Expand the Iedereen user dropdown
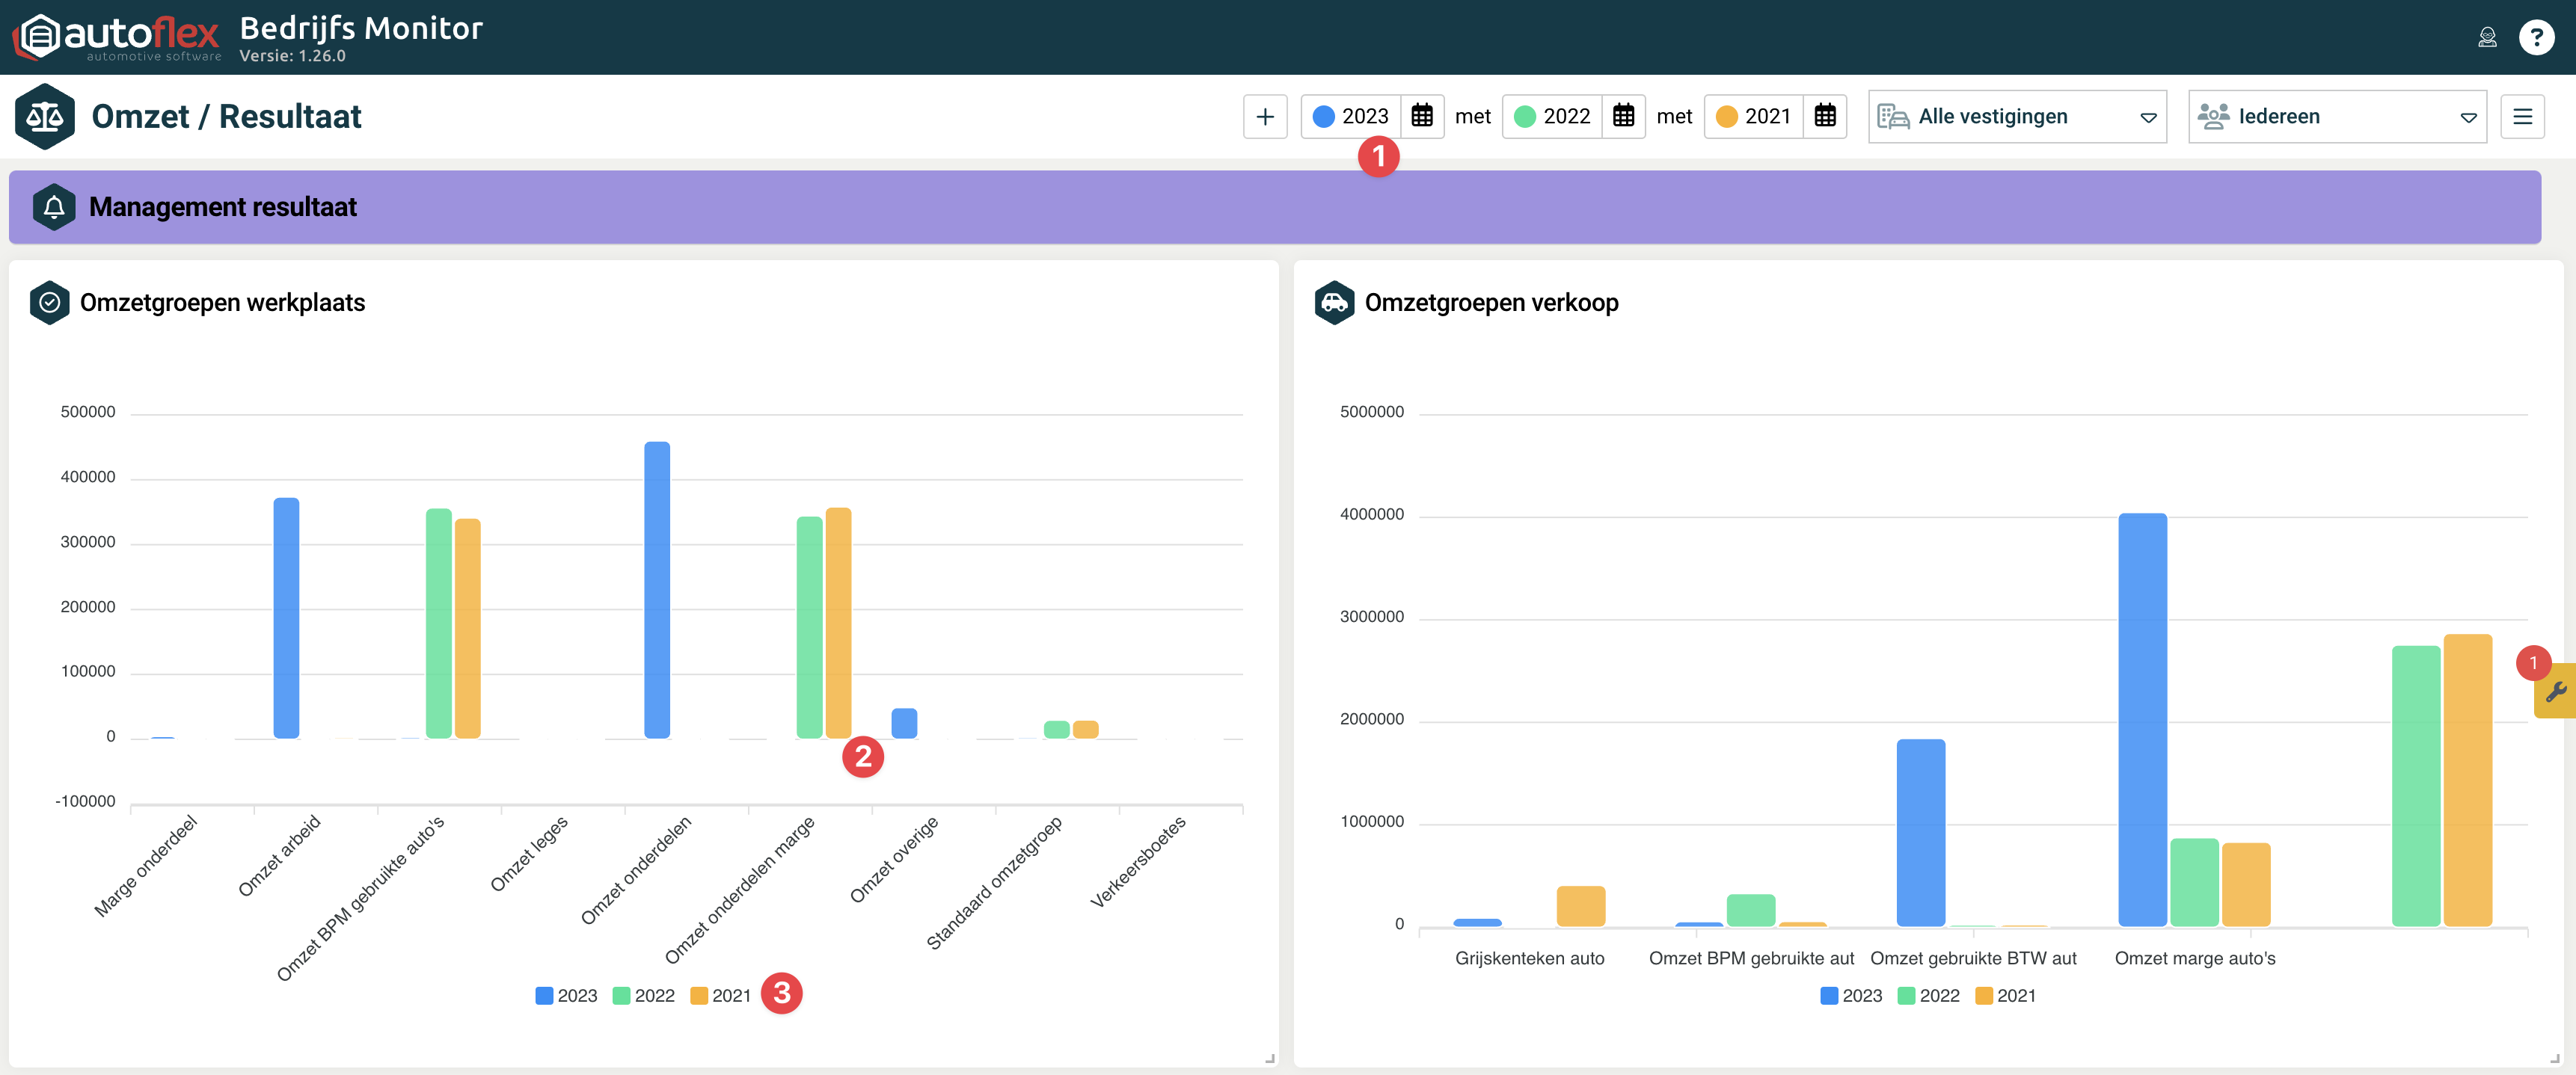The height and width of the screenshot is (1075, 2576). click(x=2336, y=117)
